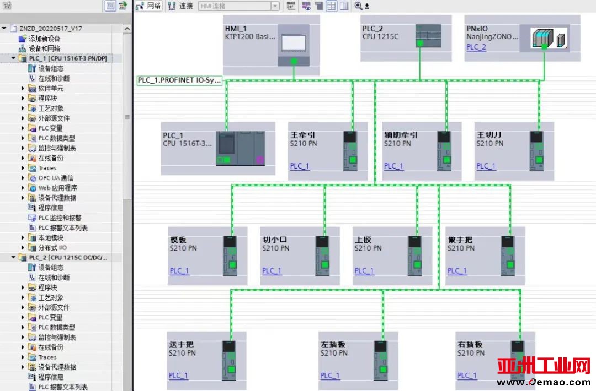Click the 切小口 S210 PN drive icon
596x391 pixels.
[322, 256]
